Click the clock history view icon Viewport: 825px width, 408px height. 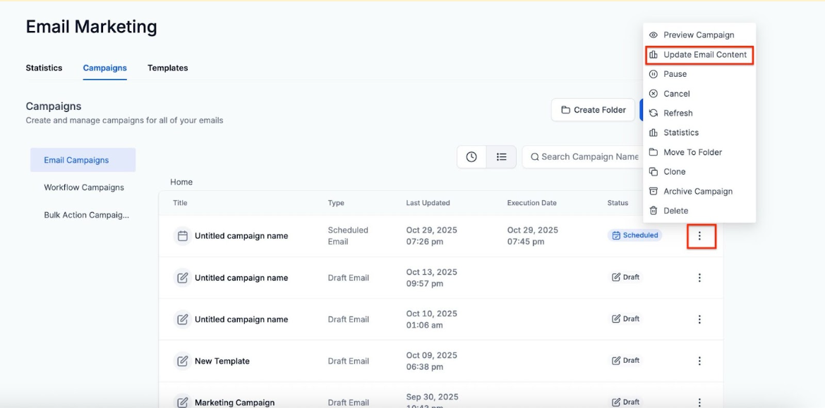(471, 157)
